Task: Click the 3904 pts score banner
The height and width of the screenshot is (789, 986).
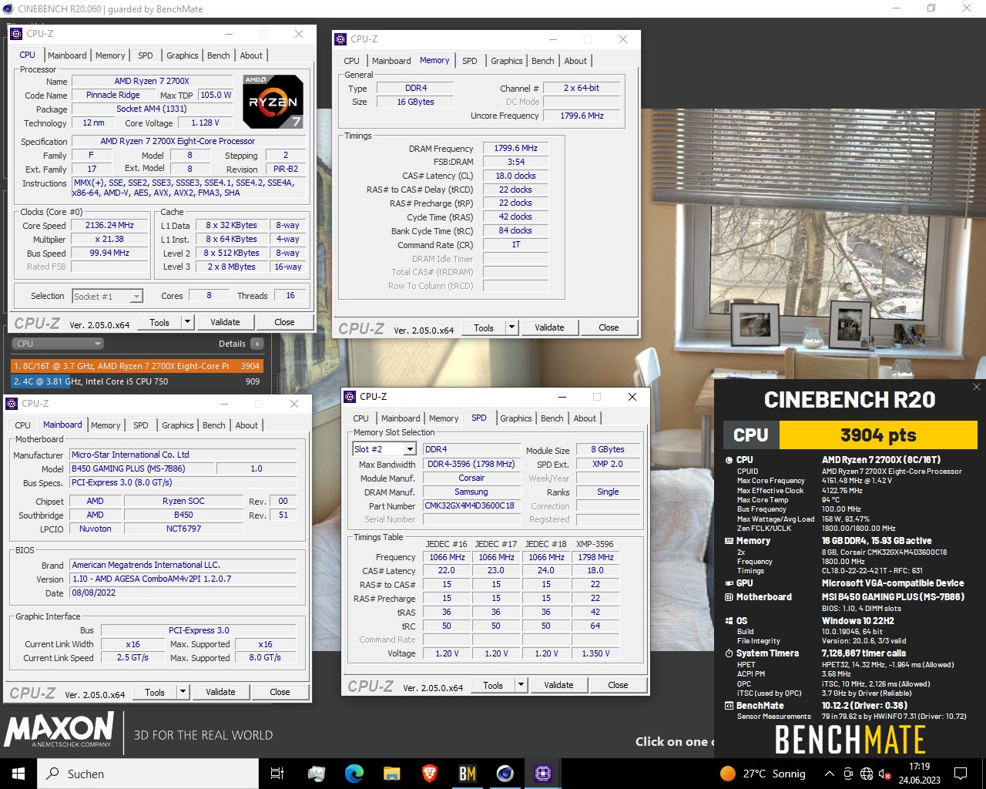Action: pyautogui.click(x=878, y=435)
